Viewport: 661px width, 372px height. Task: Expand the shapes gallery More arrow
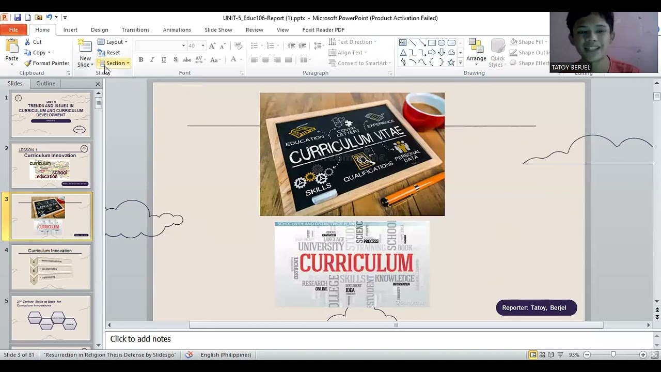[x=460, y=63]
